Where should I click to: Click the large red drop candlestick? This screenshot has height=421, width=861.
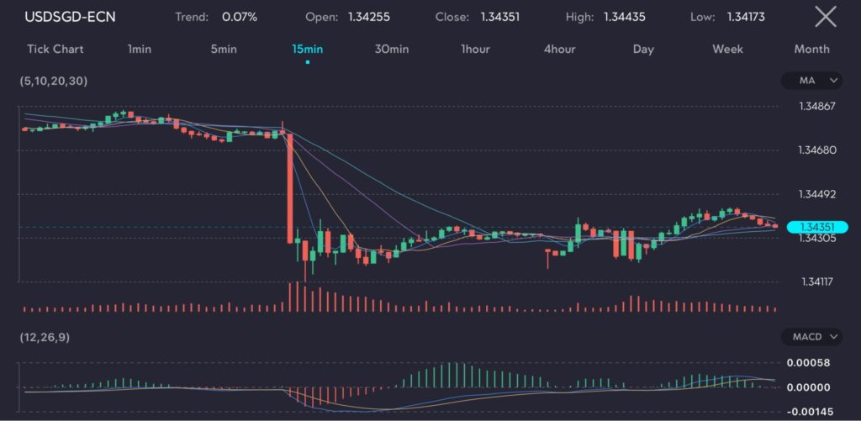click(290, 189)
